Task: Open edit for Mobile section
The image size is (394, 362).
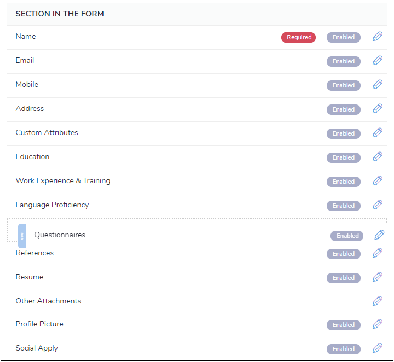Action: click(x=377, y=85)
